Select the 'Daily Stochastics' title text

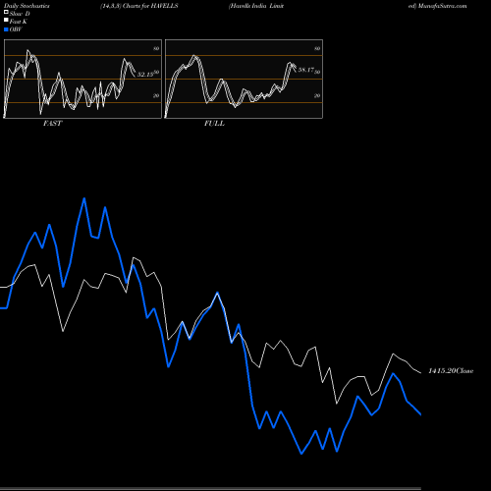point(27,6)
